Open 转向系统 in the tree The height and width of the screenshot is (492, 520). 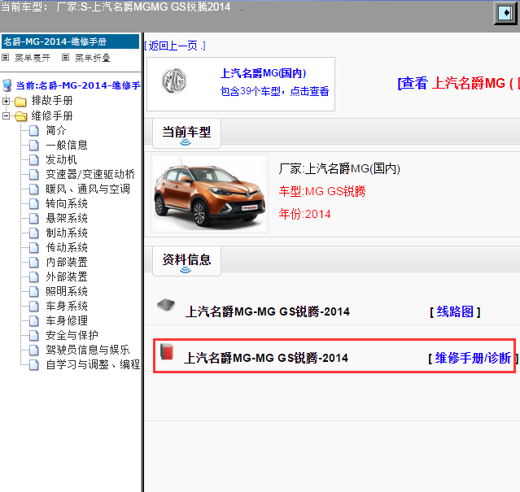pyautogui.click(x=67, y=204)
